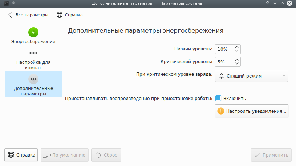Increase the Низкий уровень value
This screenshot has width=296, height=166.
pyautogui.click(x=237, y=47)
